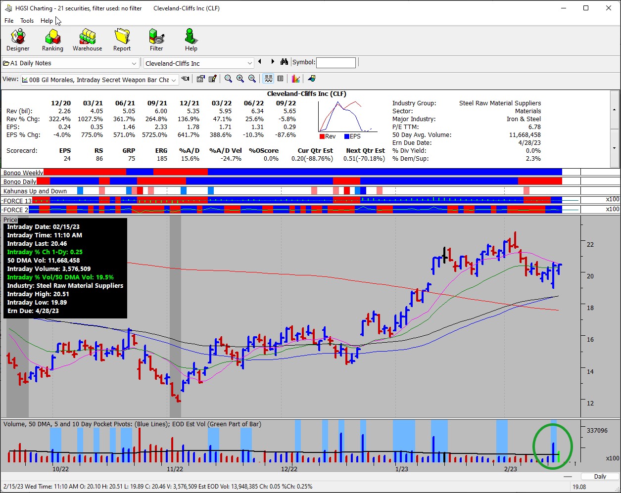
Task: Open the Warehouse tool
Action: click(87, 40)
